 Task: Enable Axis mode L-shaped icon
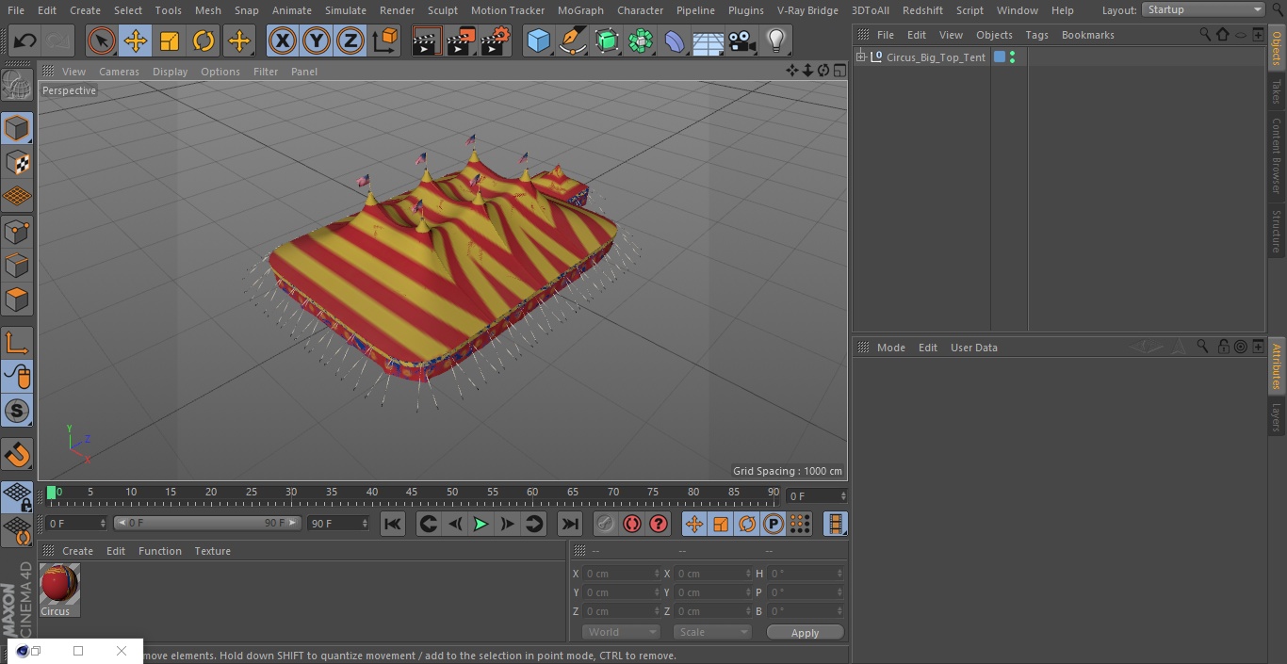coord(17,343)
